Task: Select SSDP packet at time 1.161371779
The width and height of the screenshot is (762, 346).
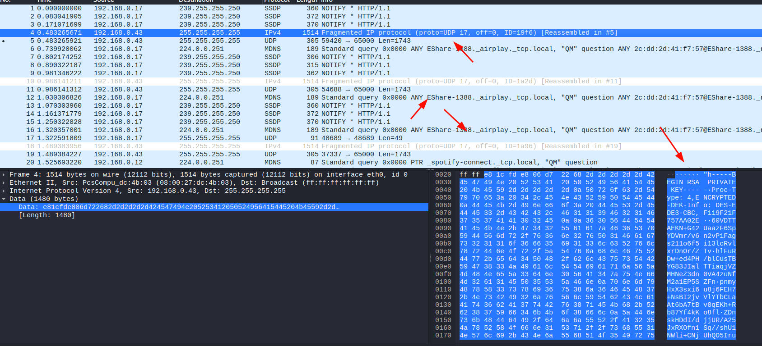Action: coord(381,114)
